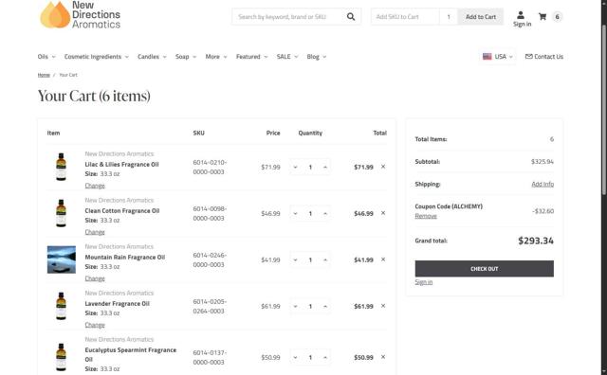Viewport: 607px width, 375px height.
Task: Remove Eucalyptus Spearmint Fragrance Oil from cart
Action: pyautogui.click(x=383, y=357)
